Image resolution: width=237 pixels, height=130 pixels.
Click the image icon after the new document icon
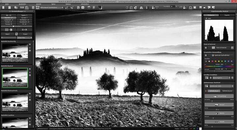(9, 8)
